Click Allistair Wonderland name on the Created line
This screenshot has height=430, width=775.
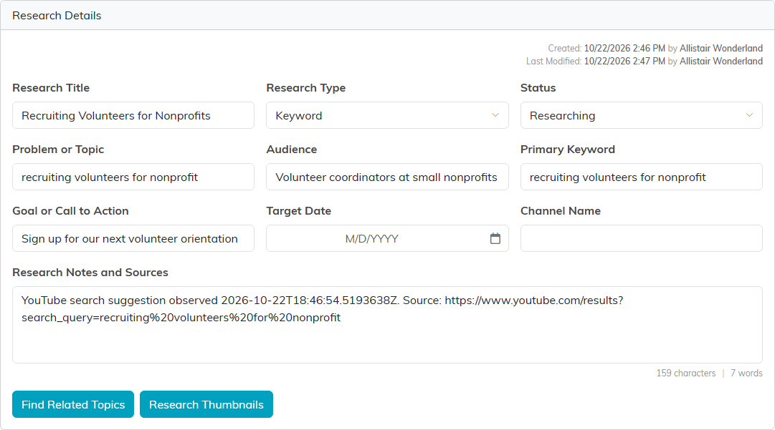point(721,49)
